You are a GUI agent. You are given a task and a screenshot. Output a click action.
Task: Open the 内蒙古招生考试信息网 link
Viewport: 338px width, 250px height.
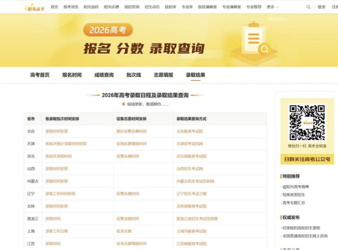click(x=196, y=182)
